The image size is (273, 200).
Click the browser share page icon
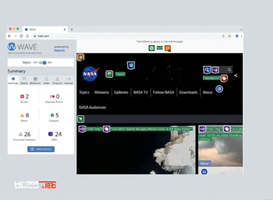coord(223,36)
